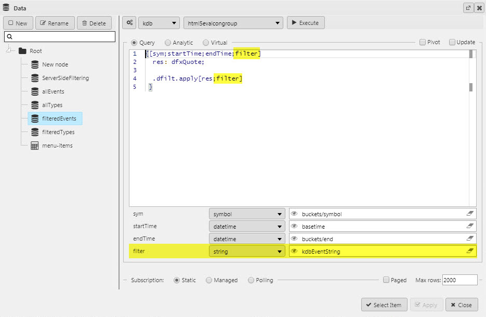This screenshot has height=317, width=486.
Task: Rename the selected data node
Action: click(56, 22)
